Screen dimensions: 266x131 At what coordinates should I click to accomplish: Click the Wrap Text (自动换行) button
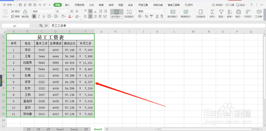tap(129, 14)
